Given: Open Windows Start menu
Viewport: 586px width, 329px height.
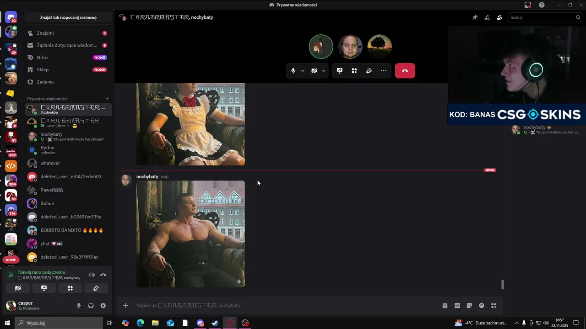Looking at the screenshot, I should click(7, 323).
